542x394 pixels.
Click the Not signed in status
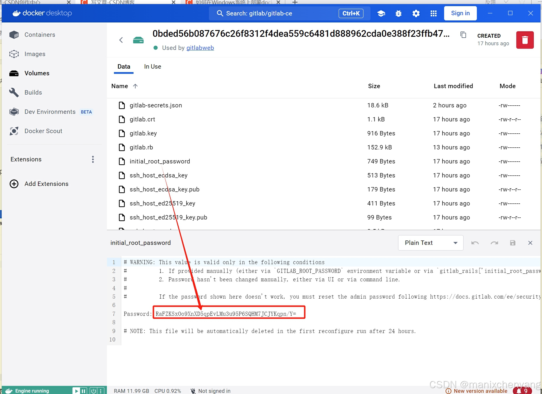(210, 391)
